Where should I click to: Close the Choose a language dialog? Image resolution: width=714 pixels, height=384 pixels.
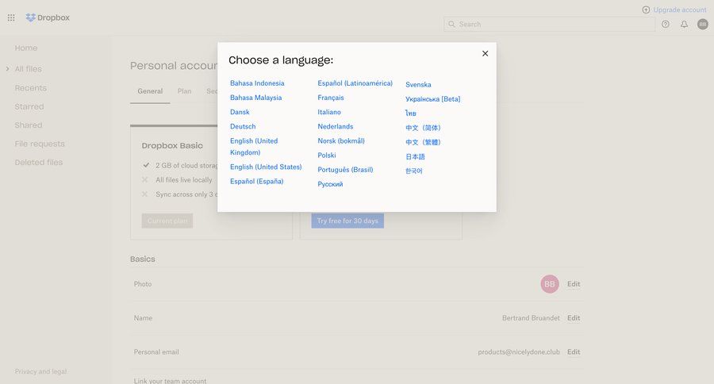click(x=485, y=54)
